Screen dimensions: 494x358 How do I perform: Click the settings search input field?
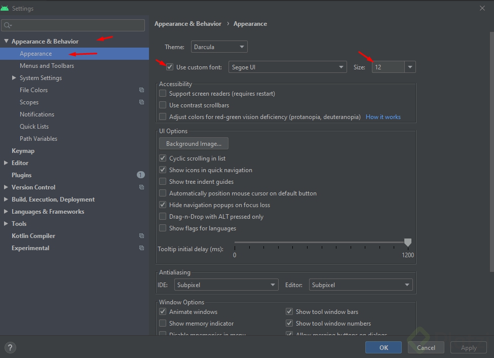click(x=76, y=25)
